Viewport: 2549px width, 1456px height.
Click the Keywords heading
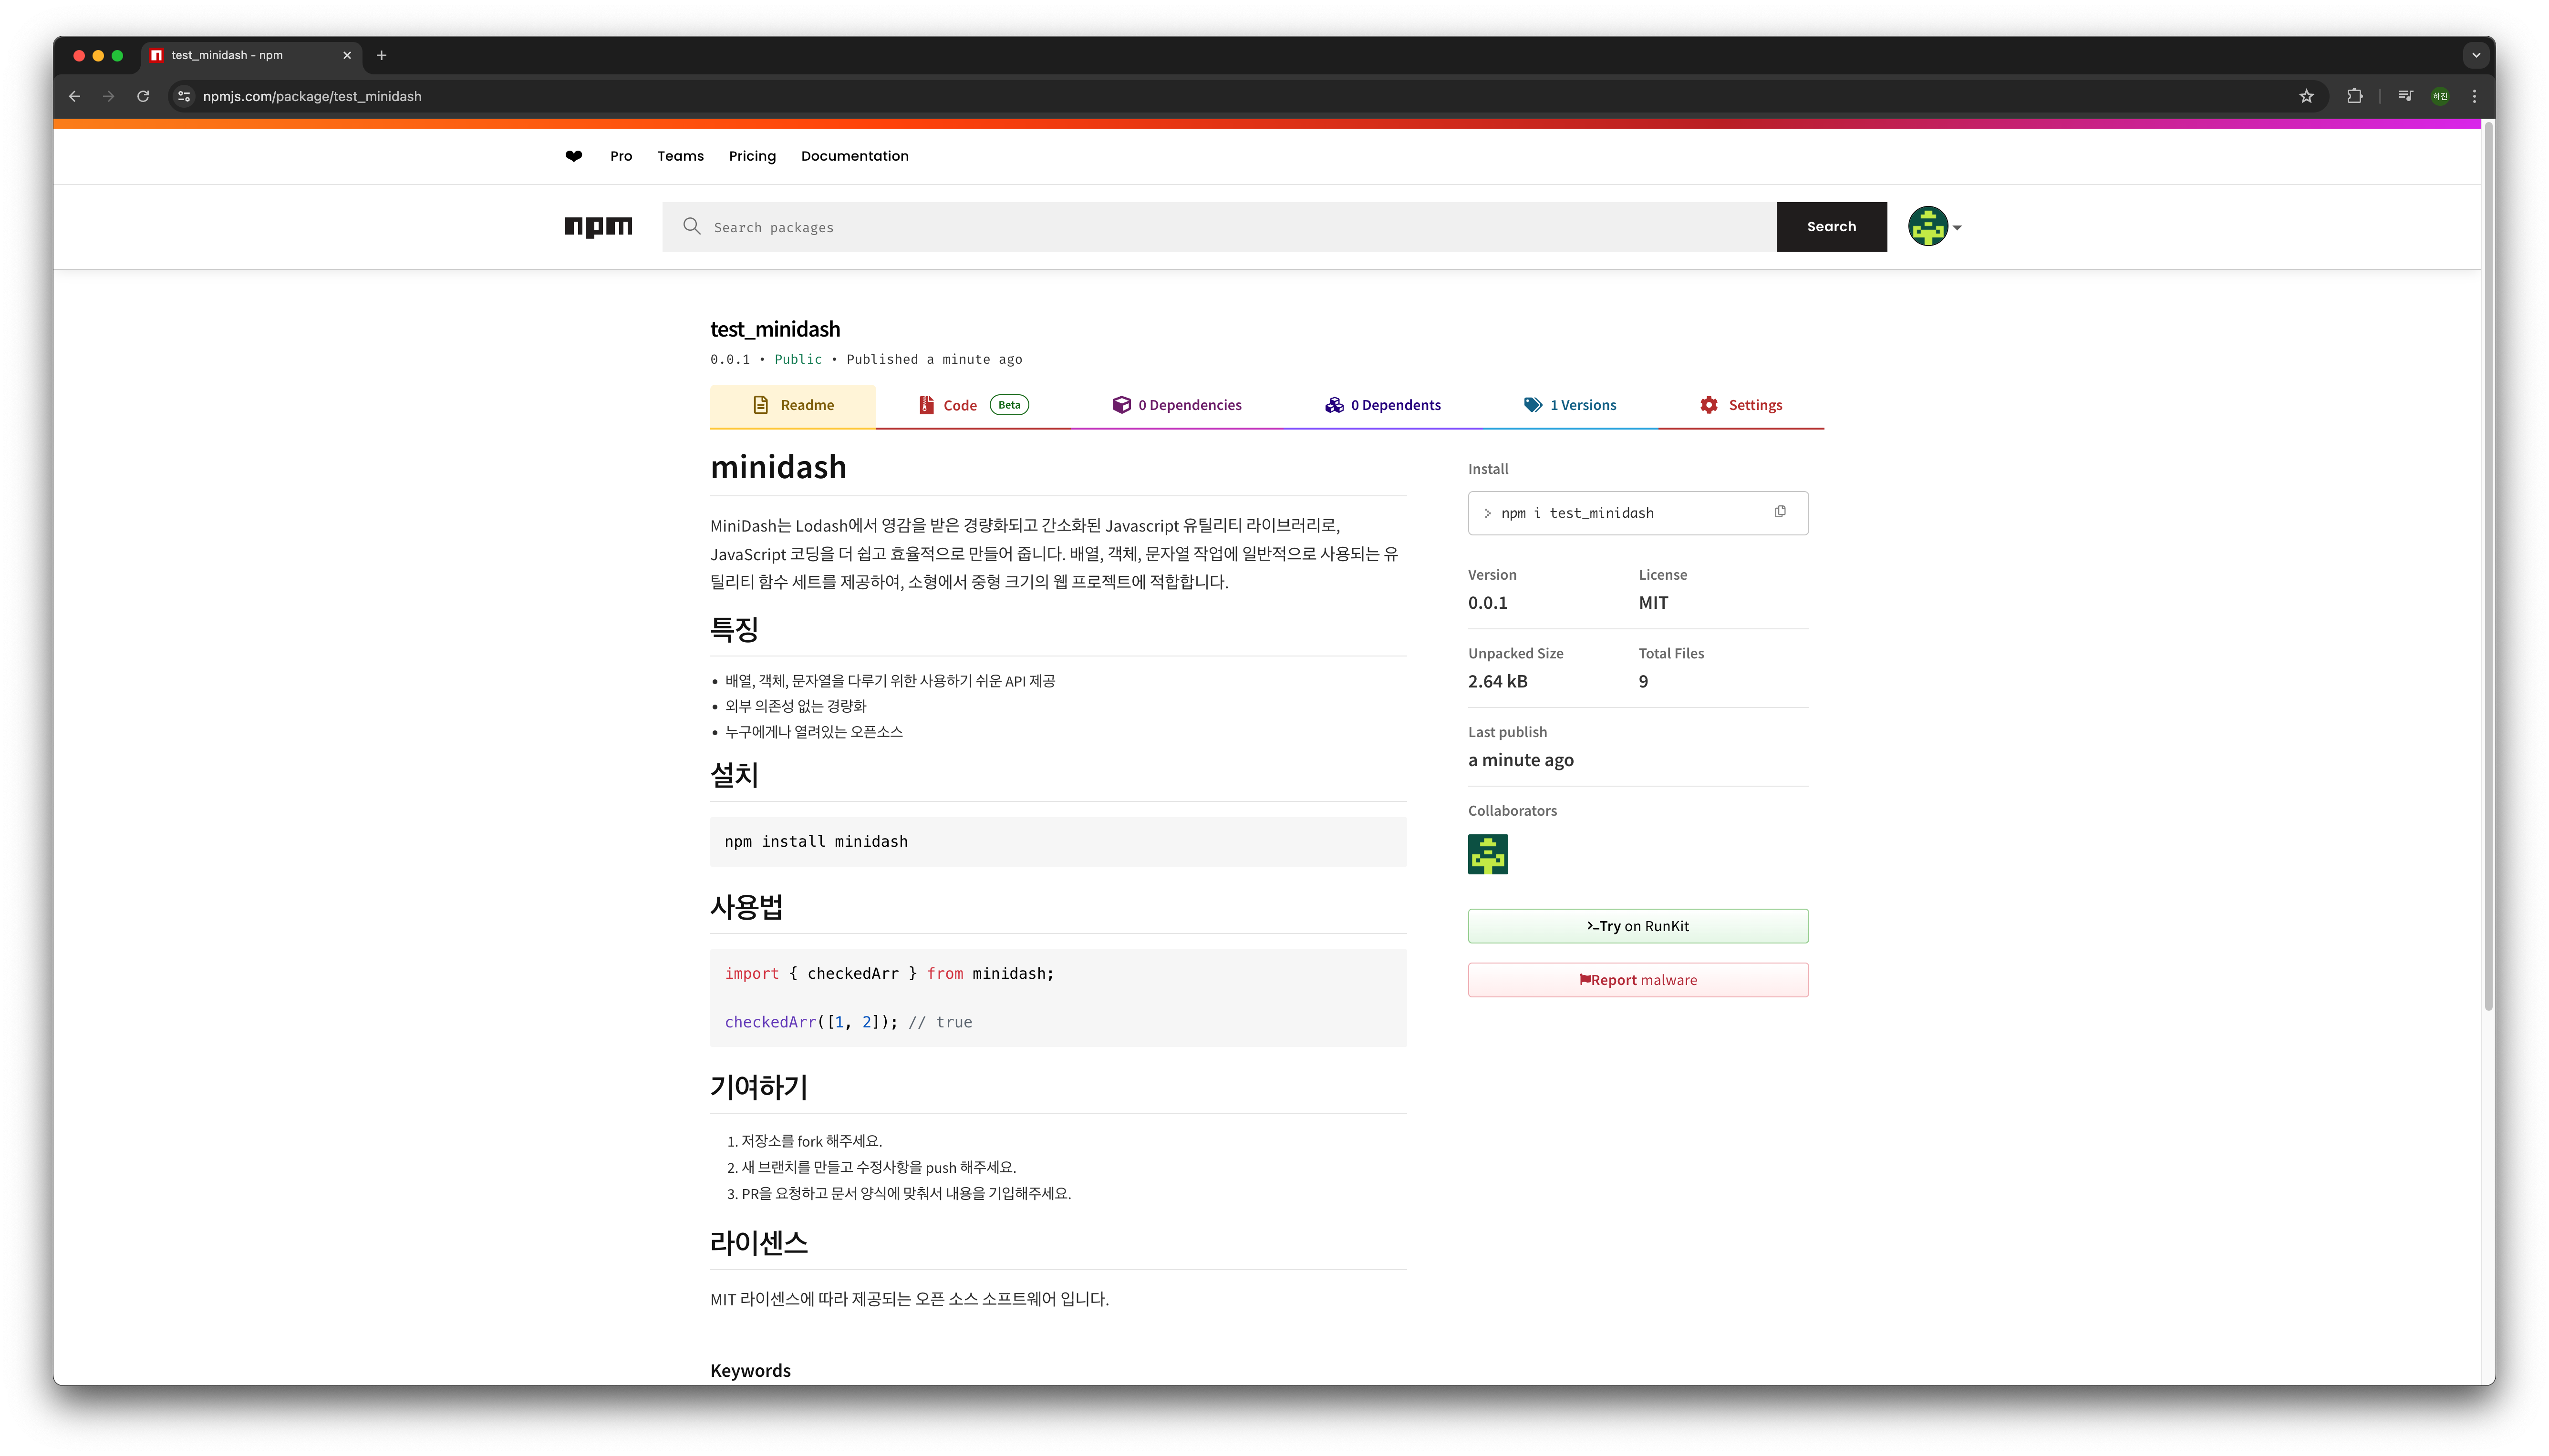(x=750, y=1370)
